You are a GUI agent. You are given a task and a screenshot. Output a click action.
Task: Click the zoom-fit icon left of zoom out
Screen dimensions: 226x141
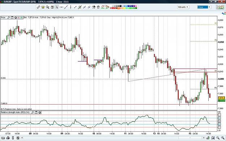click(x=213, y=138)
